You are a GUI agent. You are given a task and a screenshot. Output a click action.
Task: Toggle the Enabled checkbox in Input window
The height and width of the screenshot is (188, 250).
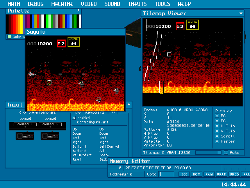tap(74, 118)
